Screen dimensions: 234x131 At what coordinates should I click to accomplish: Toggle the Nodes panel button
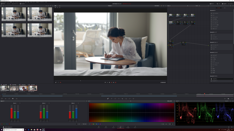tap(218, 4)
